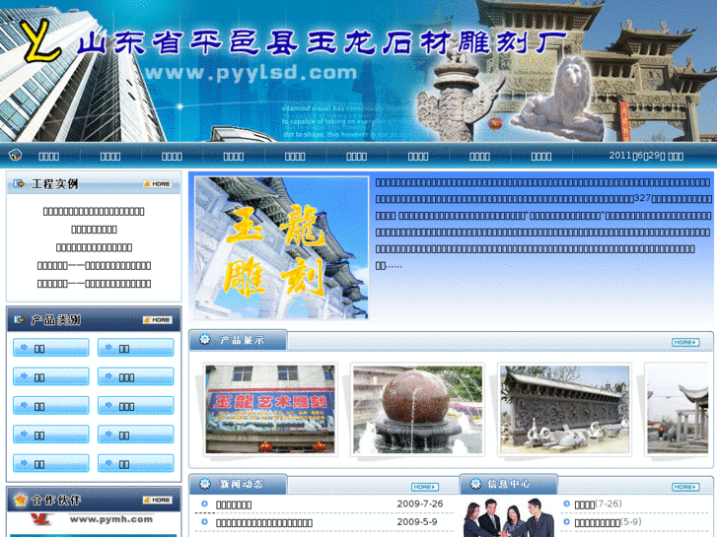Click the number 327 in intro paragraph
This screenshot has width=717, height=537.
(642, 198)
